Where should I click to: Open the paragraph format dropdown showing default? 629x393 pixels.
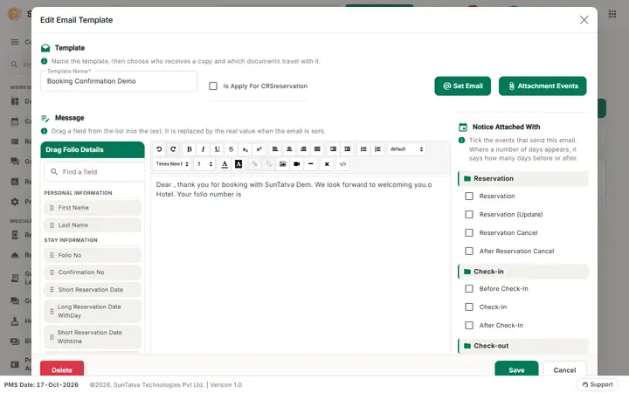point(406,149)
